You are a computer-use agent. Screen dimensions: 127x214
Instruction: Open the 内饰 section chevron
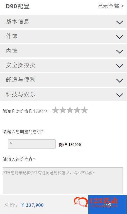click(x=119, y=51)
